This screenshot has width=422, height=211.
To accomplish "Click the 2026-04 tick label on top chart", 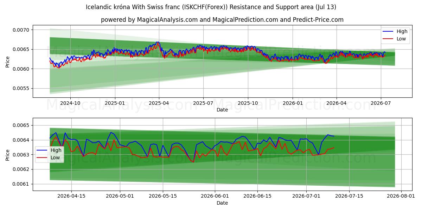I will [337, 103].
